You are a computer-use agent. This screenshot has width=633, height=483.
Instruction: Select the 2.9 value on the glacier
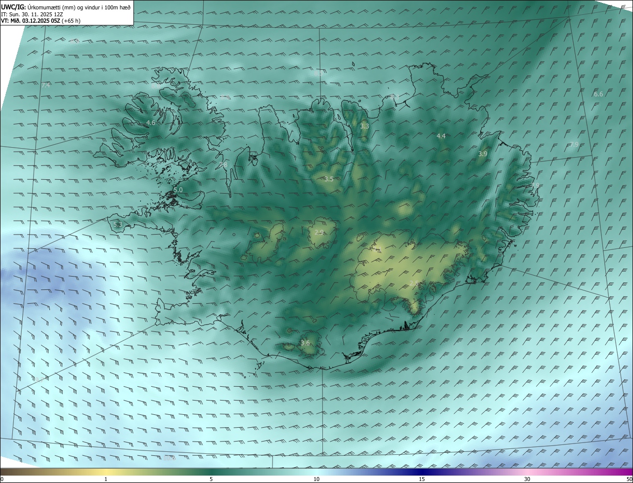tap(319, 232)
